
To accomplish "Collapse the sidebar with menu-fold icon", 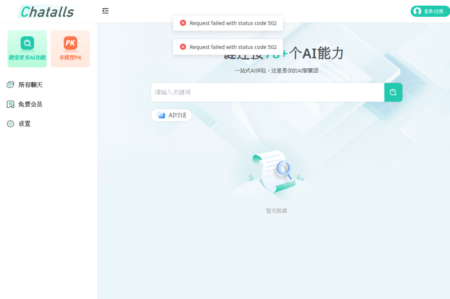I will (105, 11).
